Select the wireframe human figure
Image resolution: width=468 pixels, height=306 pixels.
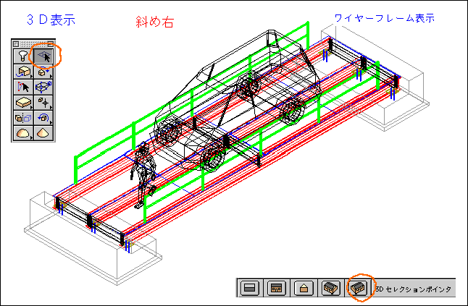tap(143, 175)
